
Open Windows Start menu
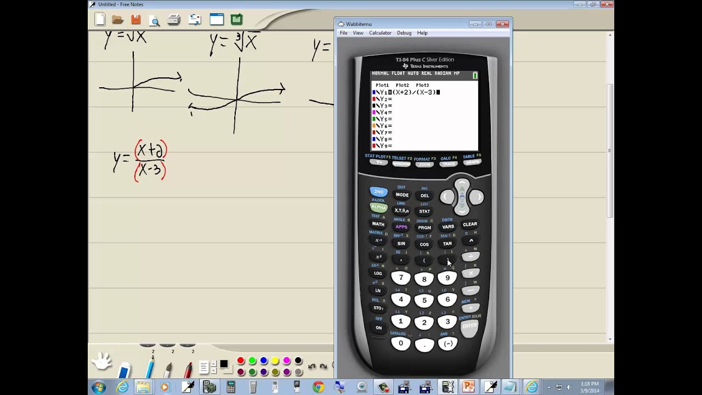(99, 387)
